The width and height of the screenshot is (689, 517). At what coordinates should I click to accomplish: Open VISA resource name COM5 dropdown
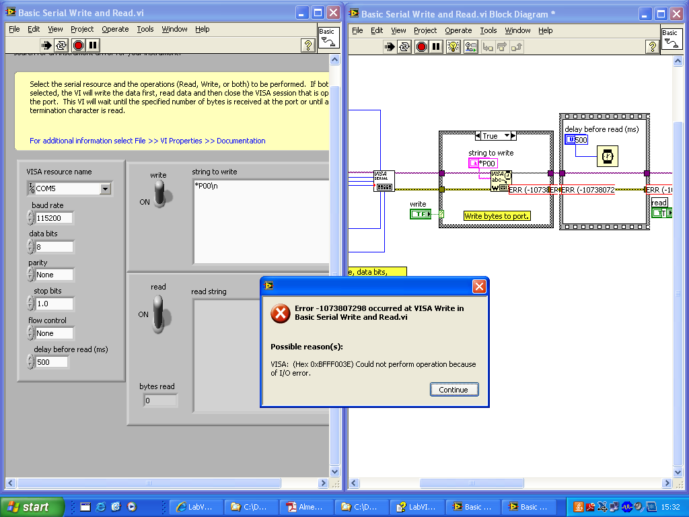pyautogui.click(x=105, y=189)
